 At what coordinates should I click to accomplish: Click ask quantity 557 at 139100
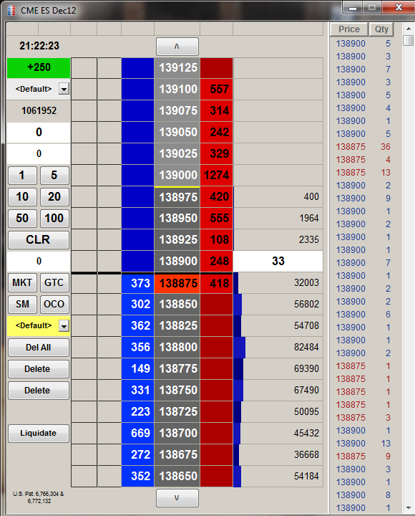(217, 89)
